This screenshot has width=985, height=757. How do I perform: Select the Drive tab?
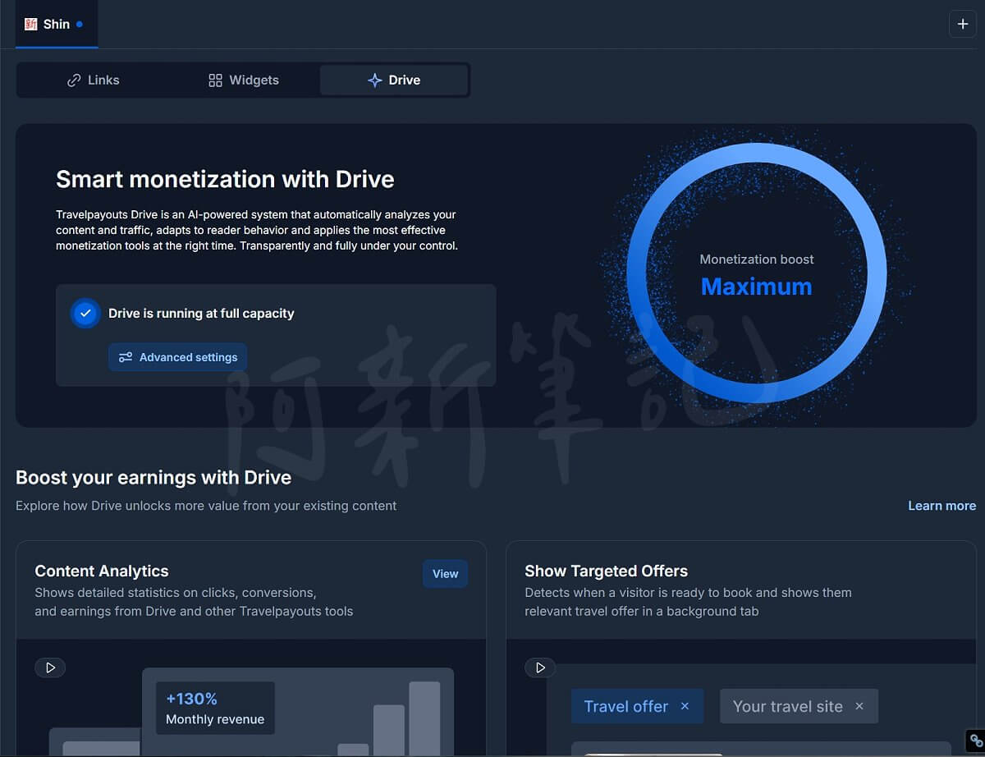pos(394,80)
